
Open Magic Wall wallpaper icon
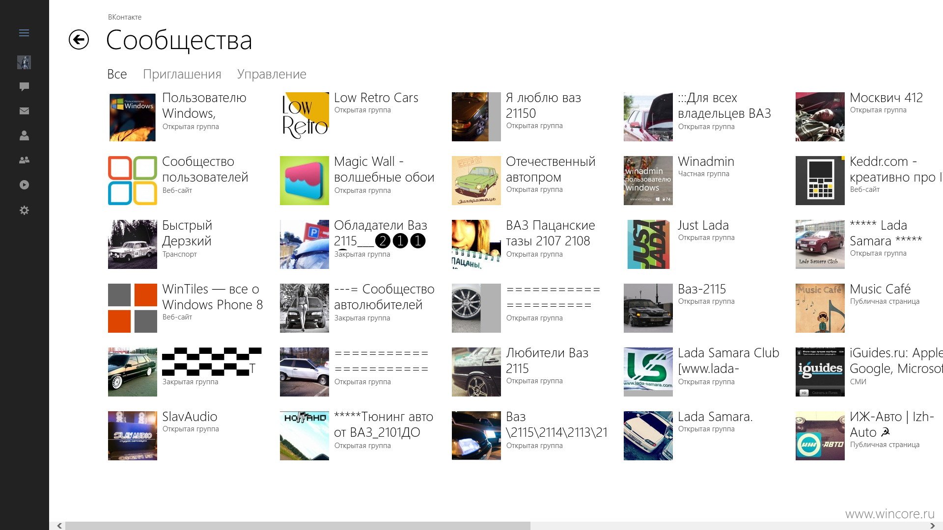click(305, 181)
